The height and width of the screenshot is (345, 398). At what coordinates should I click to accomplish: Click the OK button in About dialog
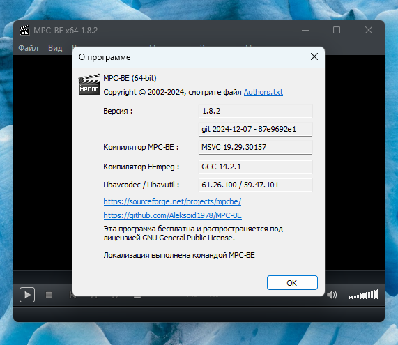[x=292, y=282]
